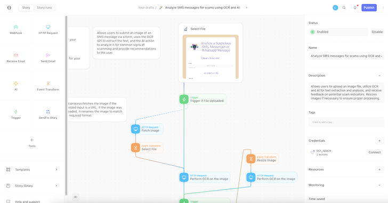Select the fetch image process note card
Image resolution: width=388 pixels, height=203 pixels.
coord(97,109)
